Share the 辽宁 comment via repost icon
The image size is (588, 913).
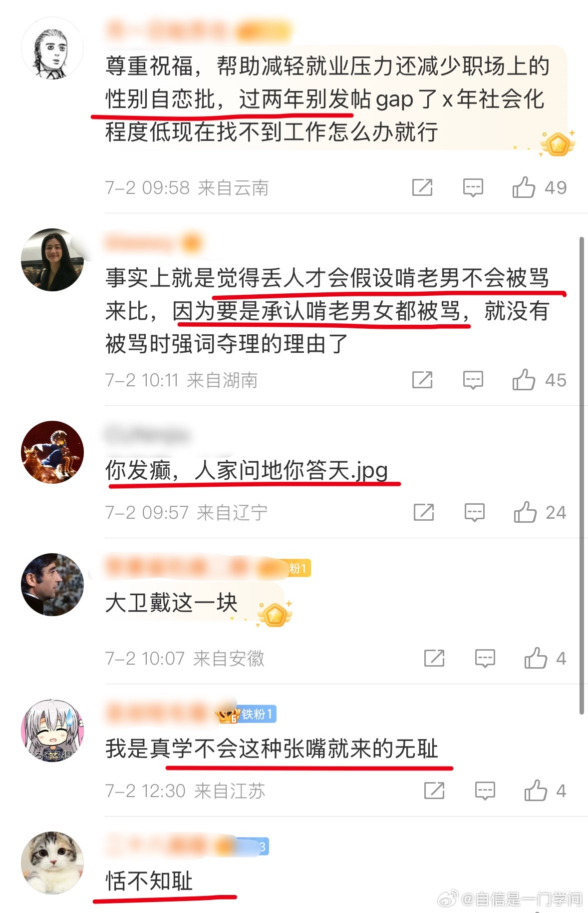coord(424,512)
